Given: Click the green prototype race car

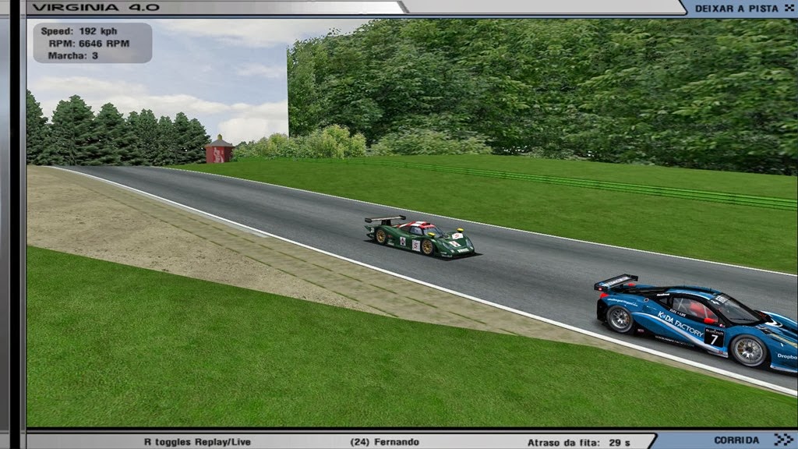Looking at the screenshot, I should (421, 237).
